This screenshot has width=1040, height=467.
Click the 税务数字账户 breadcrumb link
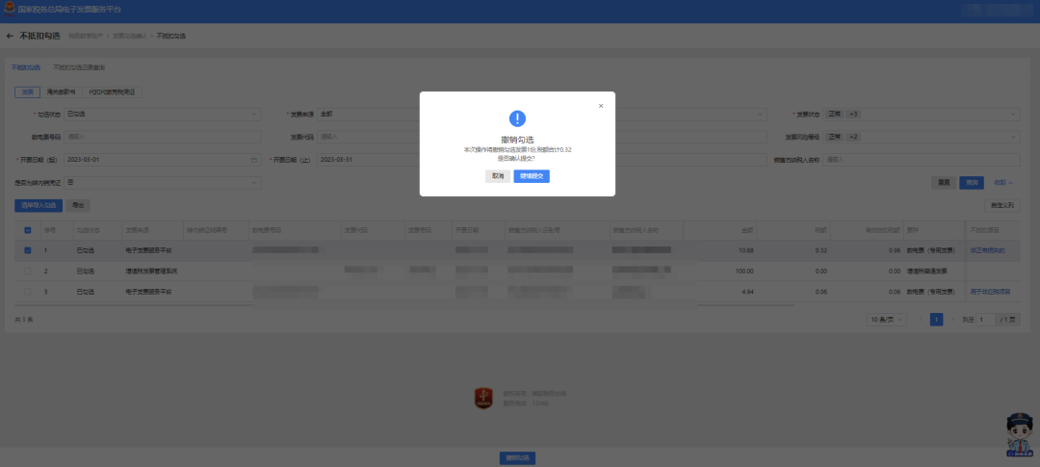pyautogui.click(x=86, y=36)
